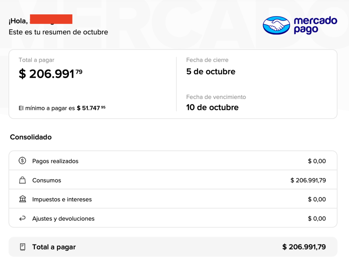Click the due date 10 de octubre
Viewport: 349px width, 272px height.
212,107
